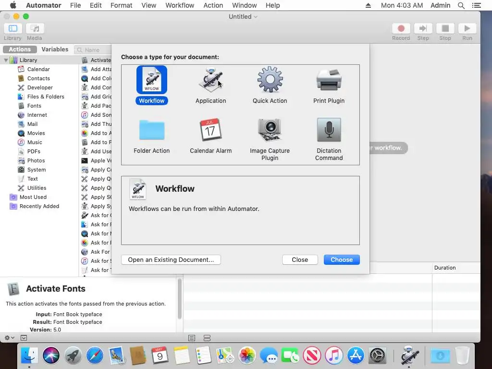Click the Automator icon in the Dock
The width and height of the screenshot is (492, 369).
tap(409, 356)
